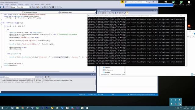Image resolution: width=195 pixels, height=110 pixels.
Task: Open Solution Explorer window position dropdown arrow
Action: coord(153,10)
